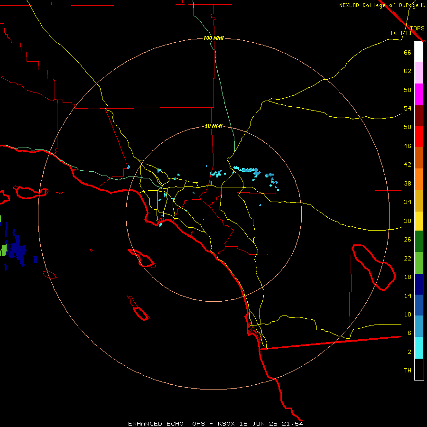Click the "26" legend value

(x=408, y=240)
